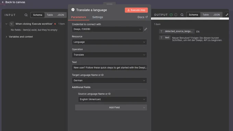Open search in the OUTPUT panel

click(182, 15)
